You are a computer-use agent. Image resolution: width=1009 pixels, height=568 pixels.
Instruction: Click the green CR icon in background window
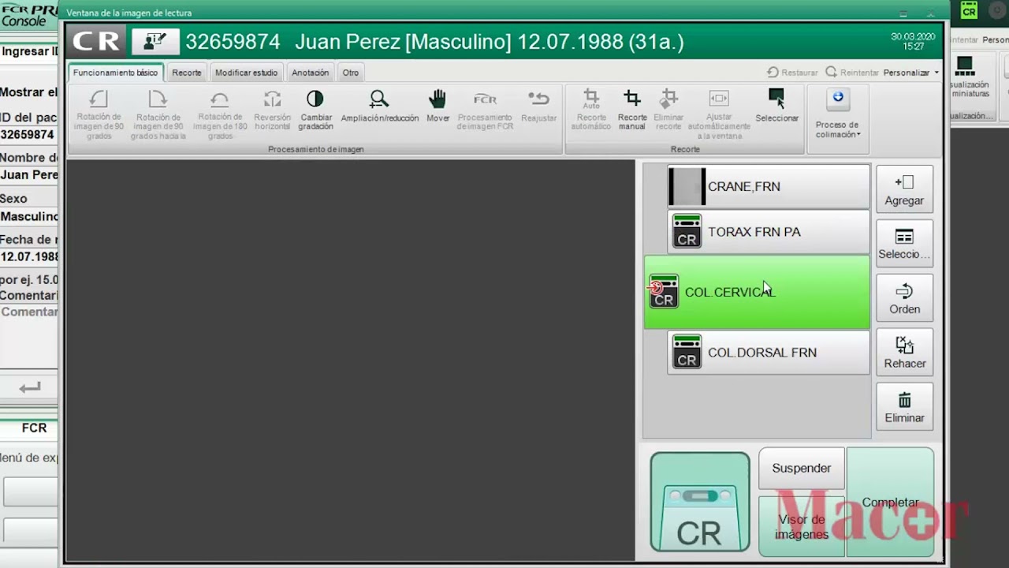(x=969, y=10)
